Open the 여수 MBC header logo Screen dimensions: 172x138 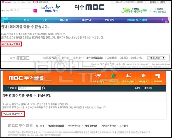89,7
